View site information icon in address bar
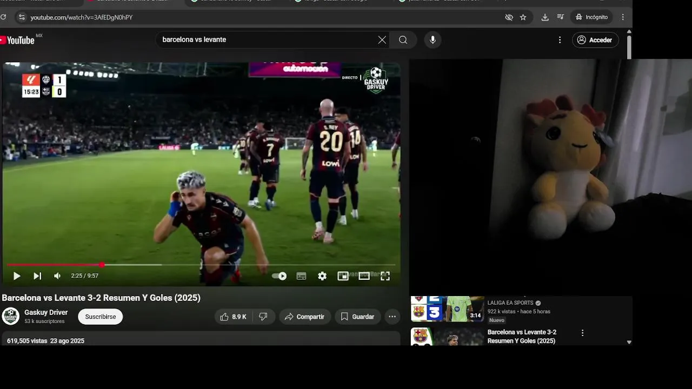 click(x=22, y=17)
